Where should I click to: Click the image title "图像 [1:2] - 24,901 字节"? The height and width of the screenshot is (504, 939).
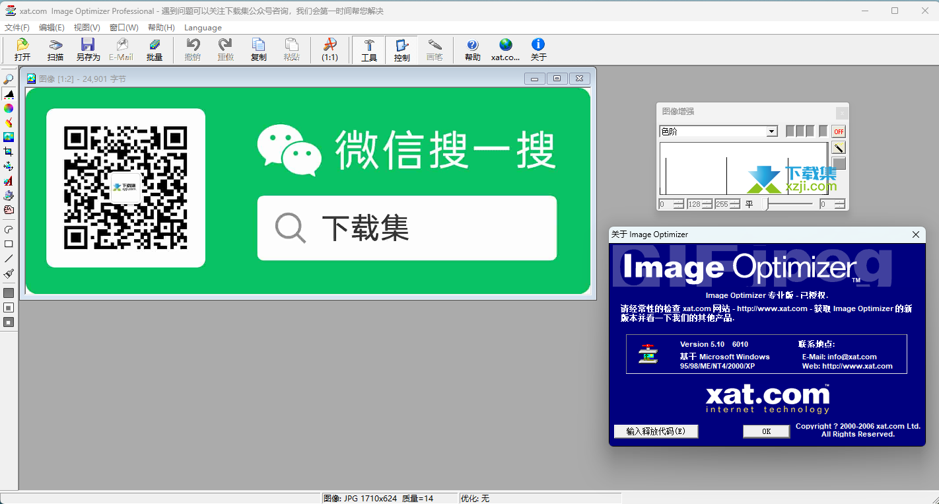click(x=83, y=79)
